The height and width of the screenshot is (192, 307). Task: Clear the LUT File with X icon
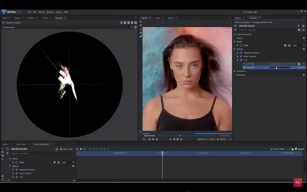304,64
